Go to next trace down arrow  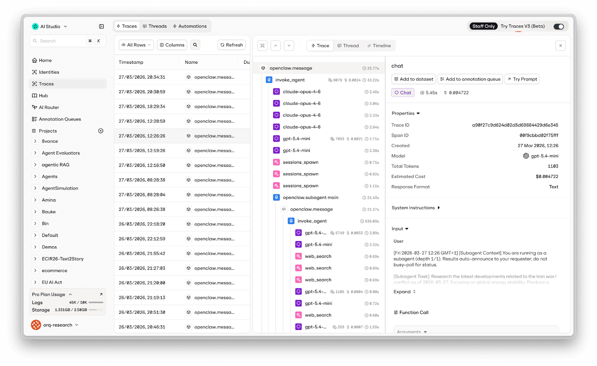pyautogui.click(x=289, y=46)
